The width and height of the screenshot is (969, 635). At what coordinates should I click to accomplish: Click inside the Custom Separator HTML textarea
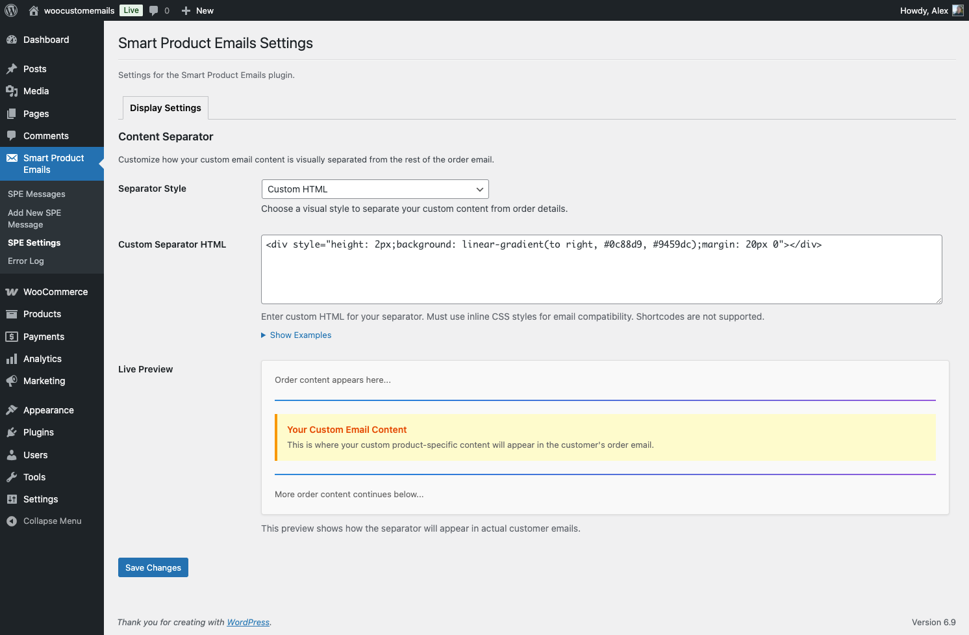pos(601,273)
